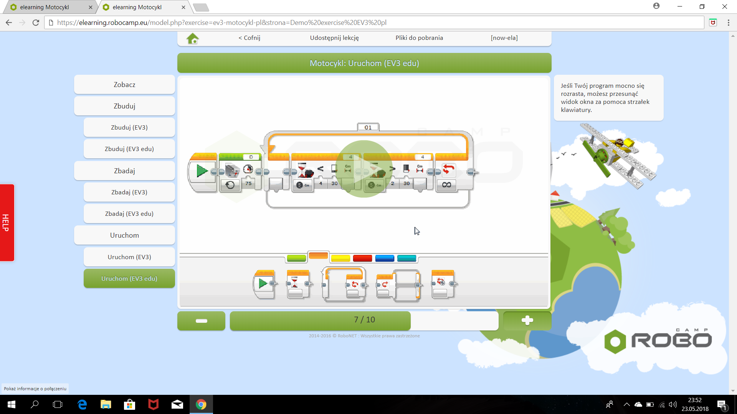Click the Chrome taskbar icon
Viewport: 737px width, 414px height.
[x=201, y=404]
